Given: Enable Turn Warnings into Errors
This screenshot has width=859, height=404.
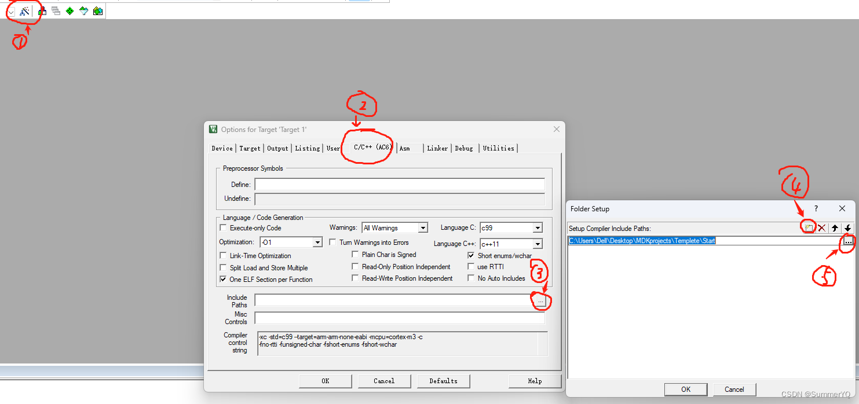Looking at the screenshot, I should 333,243.
